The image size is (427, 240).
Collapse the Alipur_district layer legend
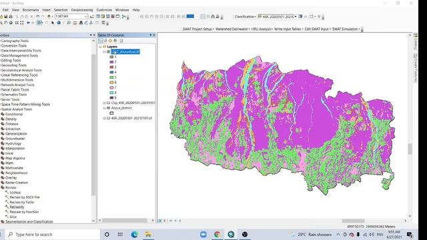(x=104, y=108)
